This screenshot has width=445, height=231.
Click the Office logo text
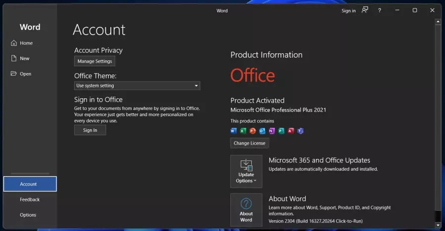click(x=252, y=76)
